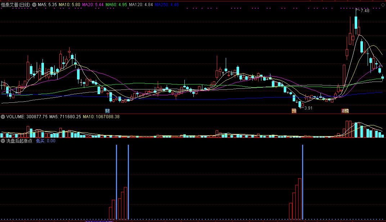
Task: Click the second blue buy-signal bar
Action: click(x=128, y=182)
